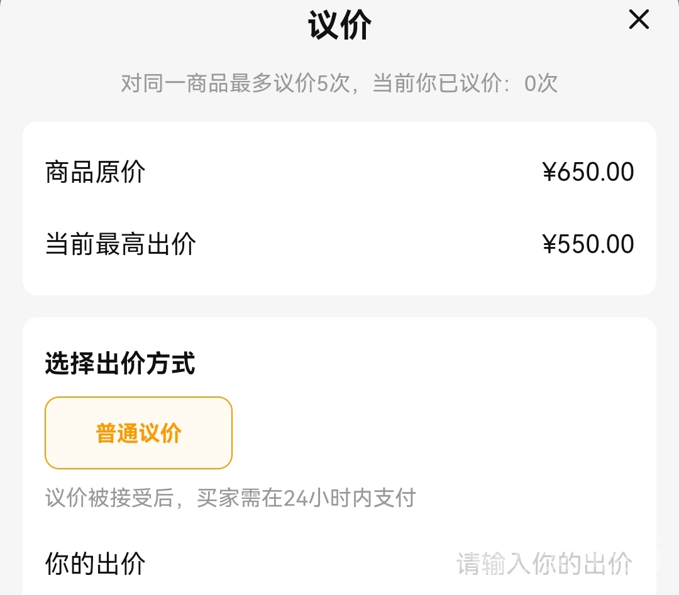The image size is (679, 595).
Task: Tap the ¥550.00 highest bid value
Action: [x=588, y=244]
